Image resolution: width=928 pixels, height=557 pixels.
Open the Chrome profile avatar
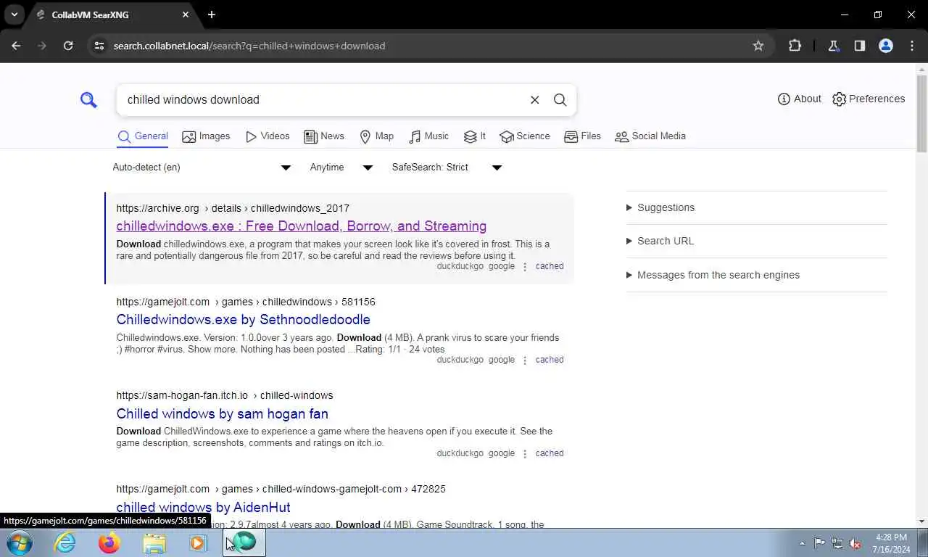(885, 46)
